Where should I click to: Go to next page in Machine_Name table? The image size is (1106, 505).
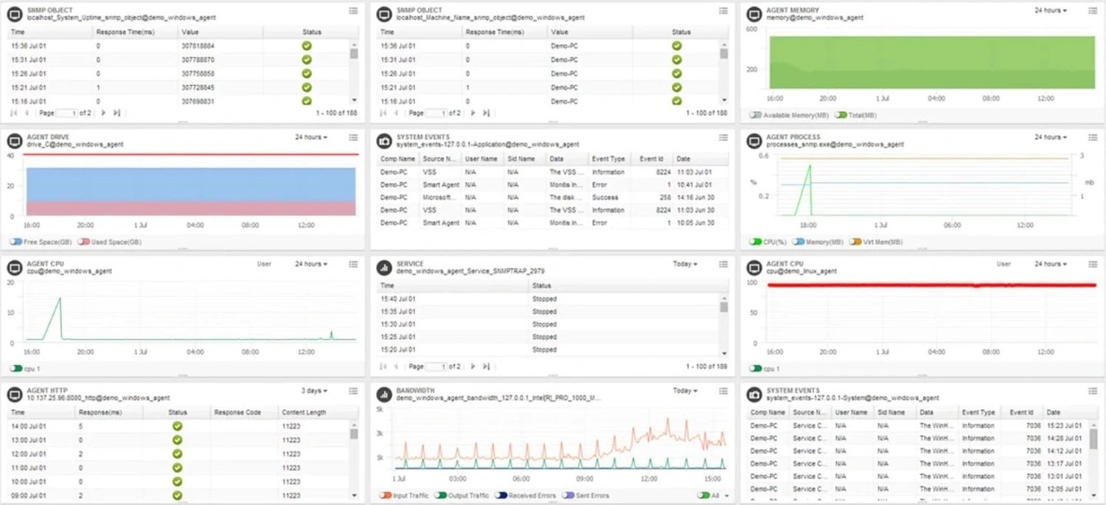click(473, 113)
